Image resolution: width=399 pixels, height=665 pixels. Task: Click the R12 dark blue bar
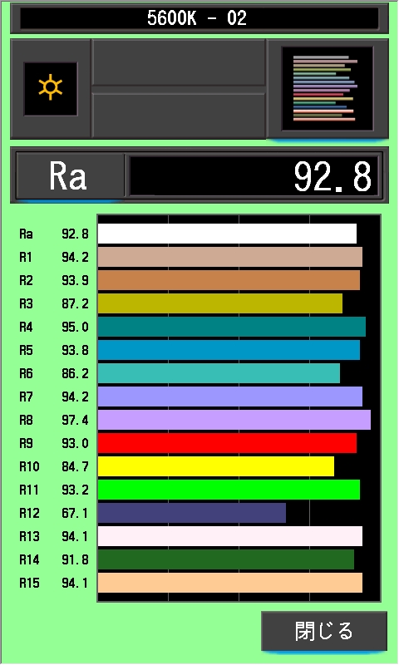pos(192,513)
